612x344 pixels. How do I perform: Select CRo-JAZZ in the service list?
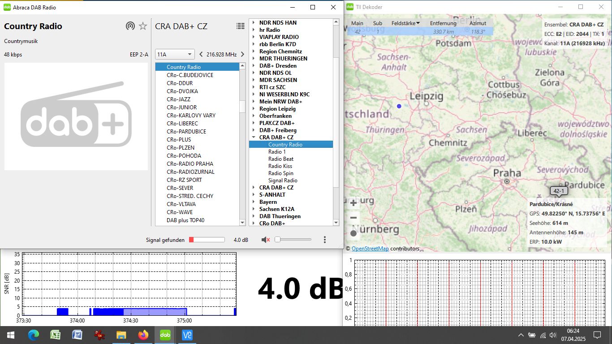click(178, 99)
